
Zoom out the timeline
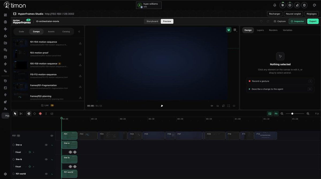(282, 114)
